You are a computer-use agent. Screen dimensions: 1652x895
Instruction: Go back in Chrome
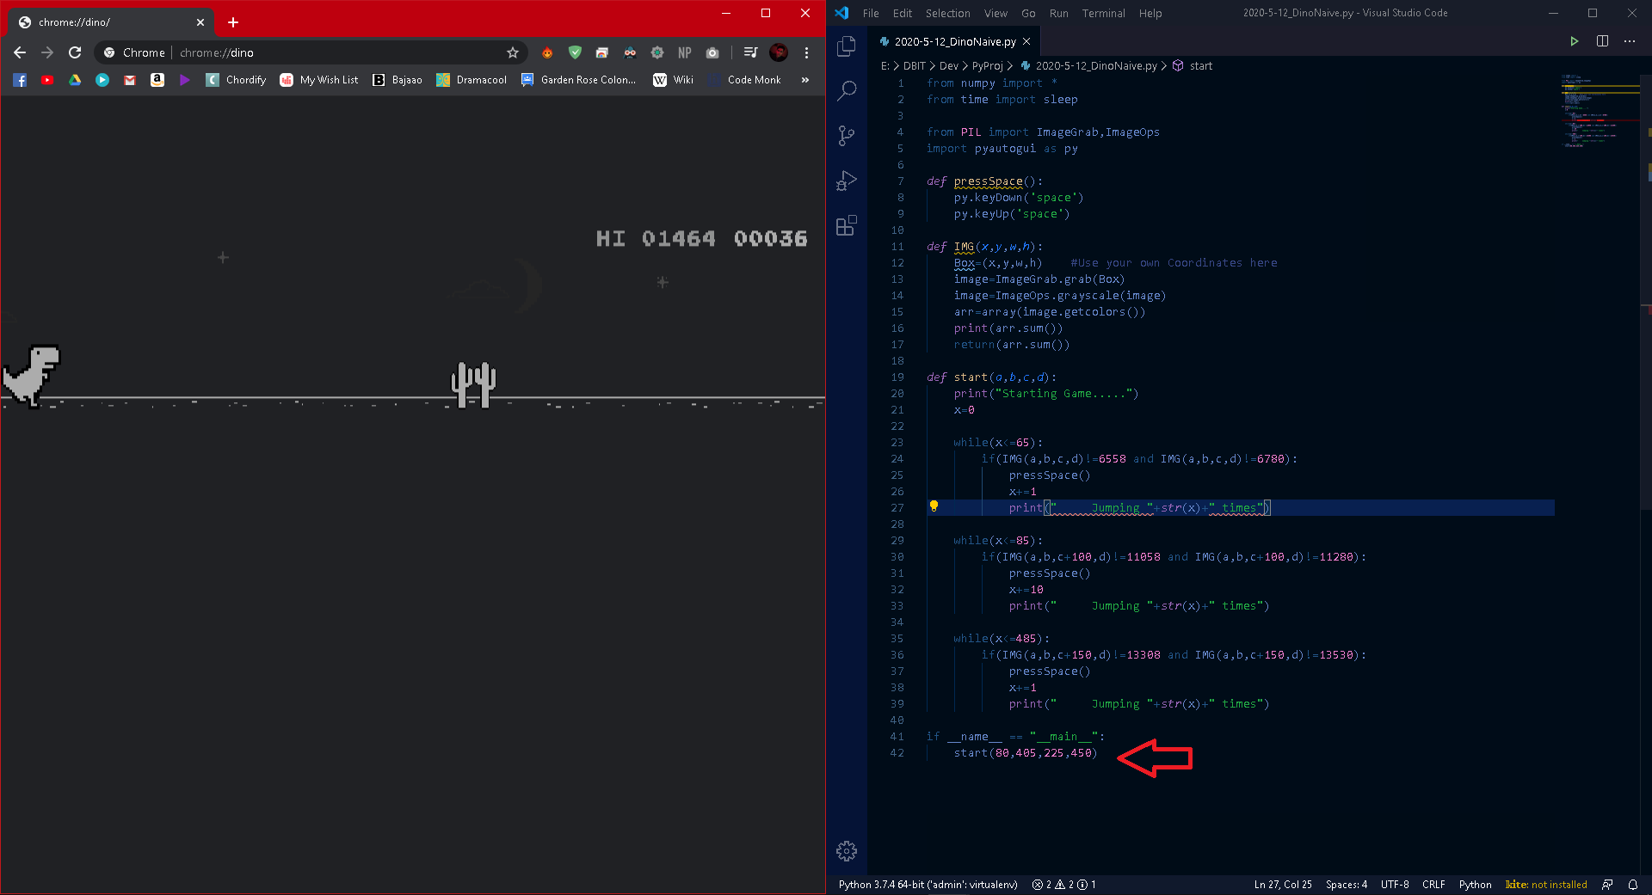point(20,52)
